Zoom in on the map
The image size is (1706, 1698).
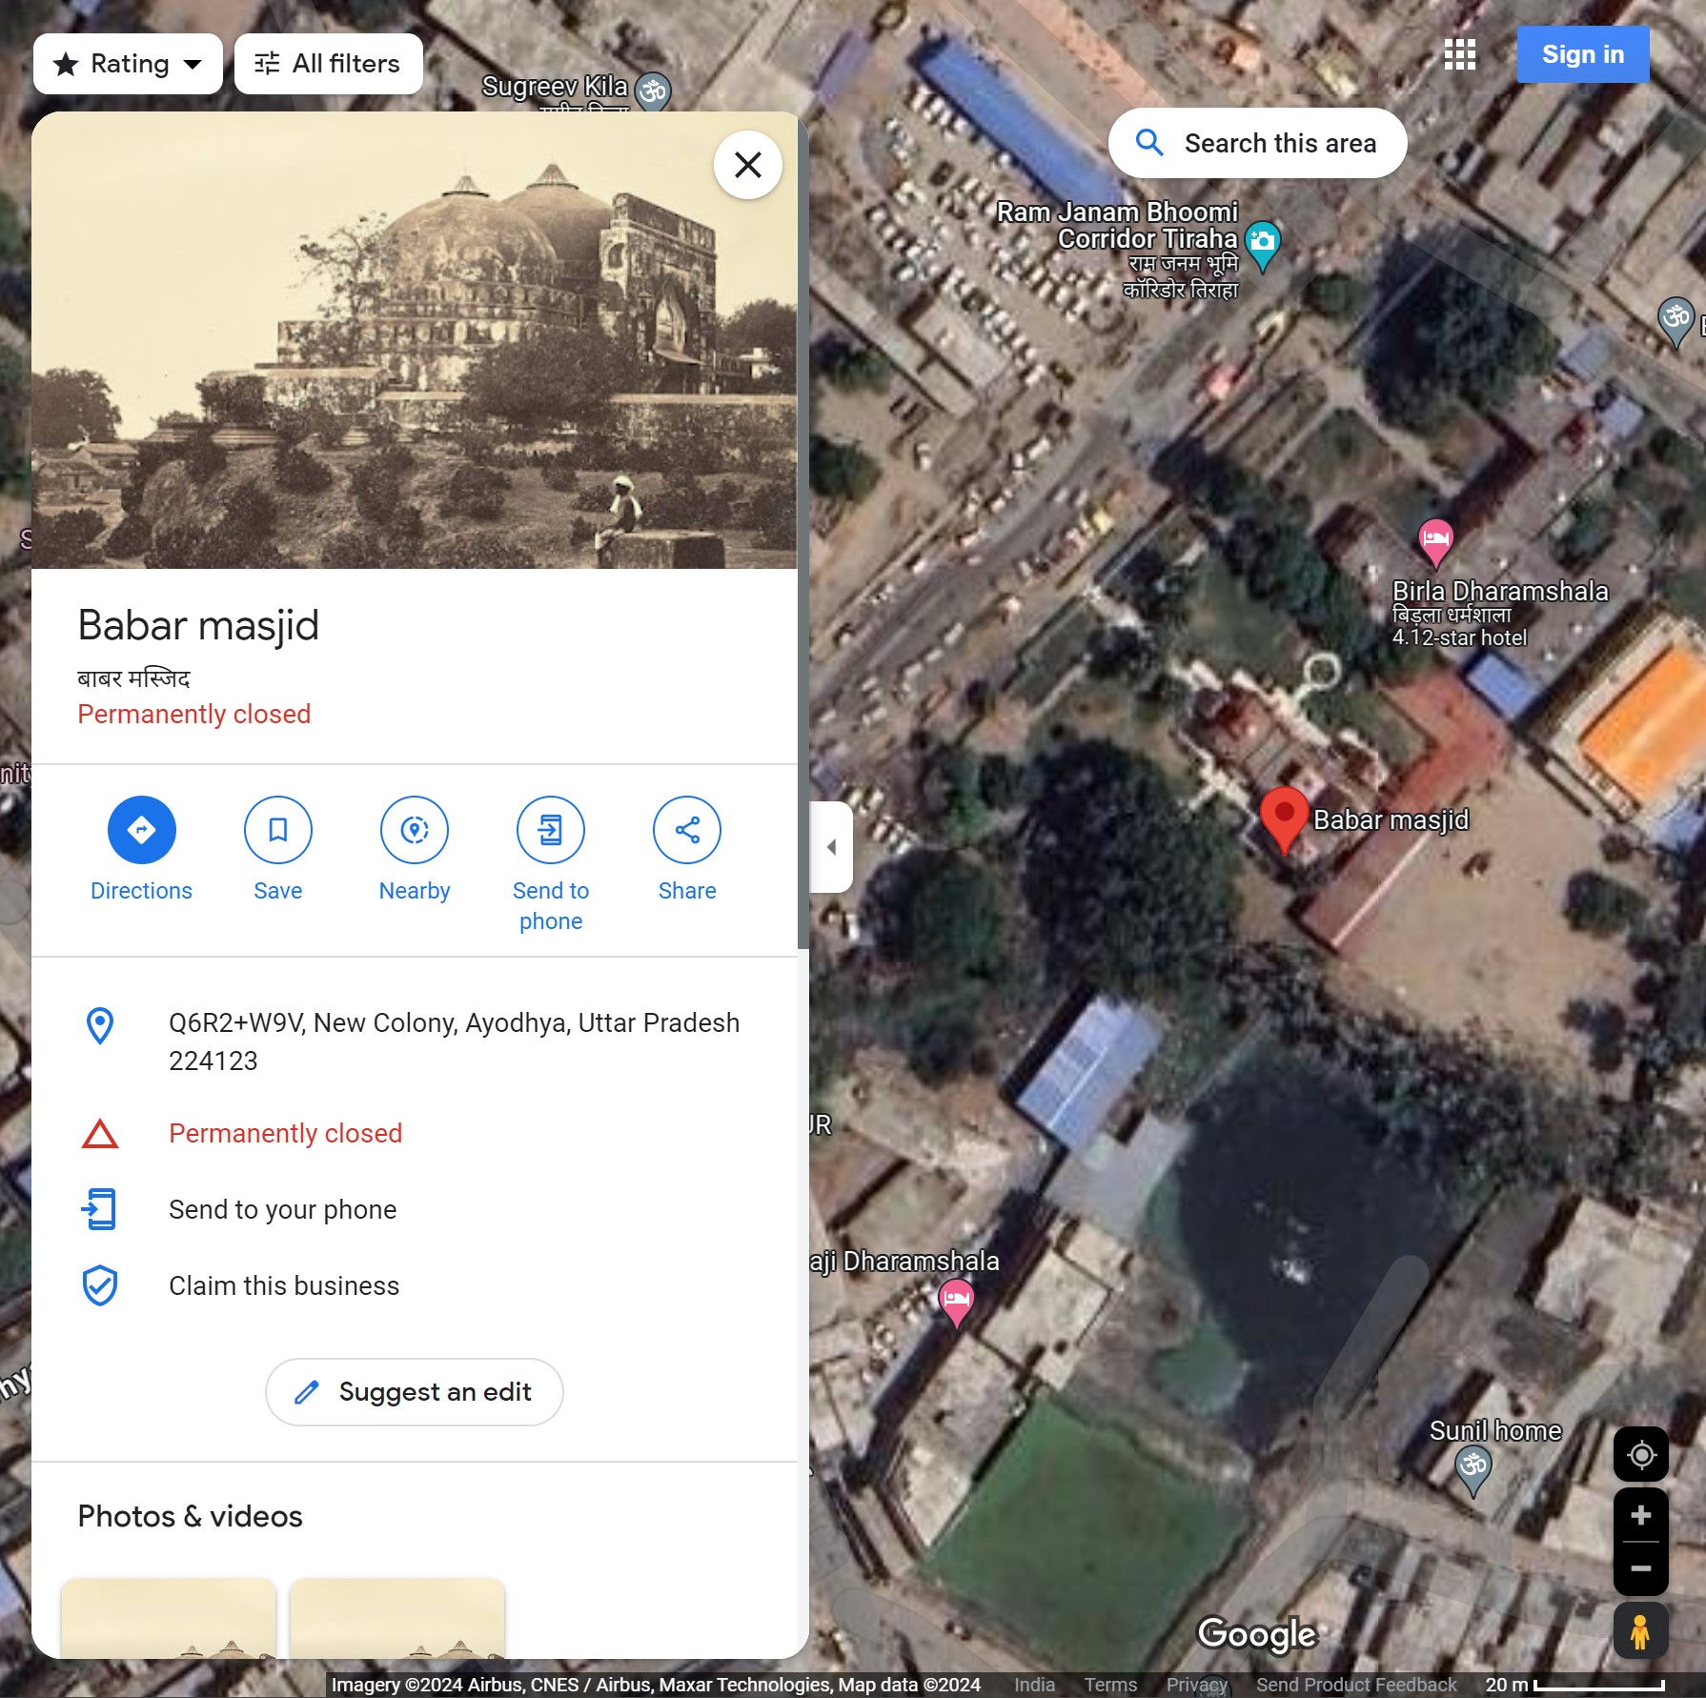[1641, 1515]
